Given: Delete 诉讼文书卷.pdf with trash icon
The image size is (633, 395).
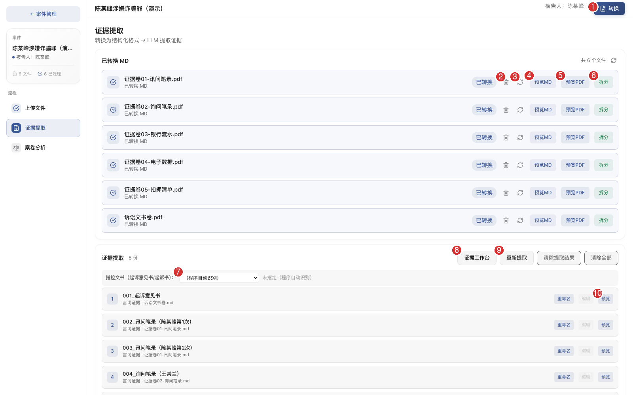Looking at the screenshot, I should point(506,220).
